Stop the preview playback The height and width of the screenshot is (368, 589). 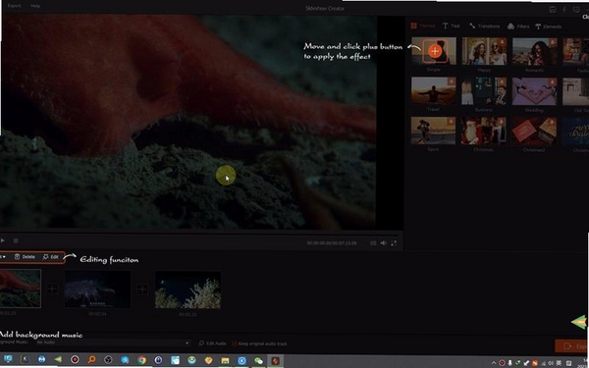tap(16, 240)
